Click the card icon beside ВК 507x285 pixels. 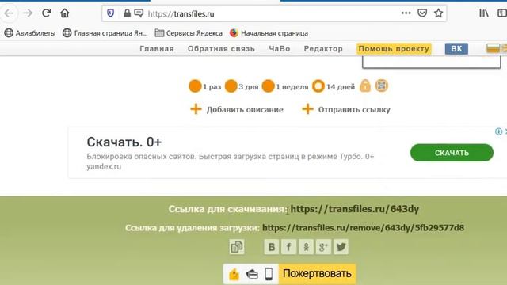[493, 49]
